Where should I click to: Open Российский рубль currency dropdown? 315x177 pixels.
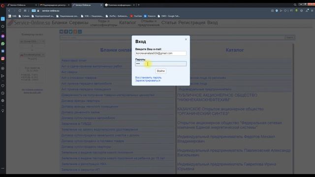32,55
